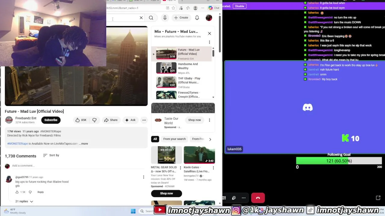Open the Mix playlist options menu

pyautogui.click(x=209, y=42)
